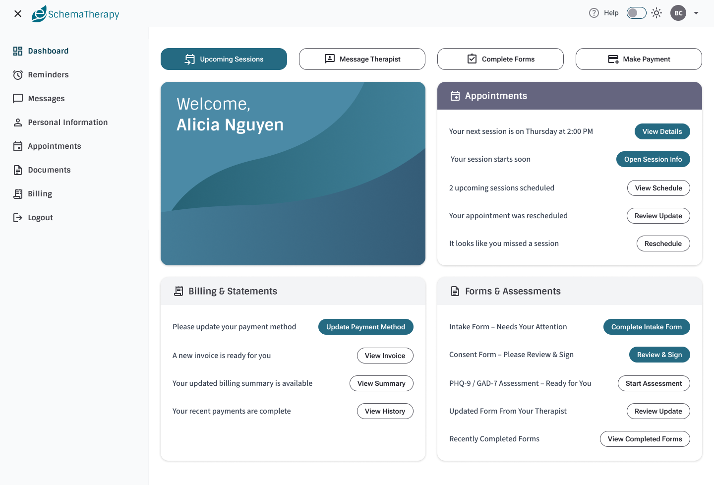Click the Logout exit icon
714x485 pixels.
click(x=18, y=218)
